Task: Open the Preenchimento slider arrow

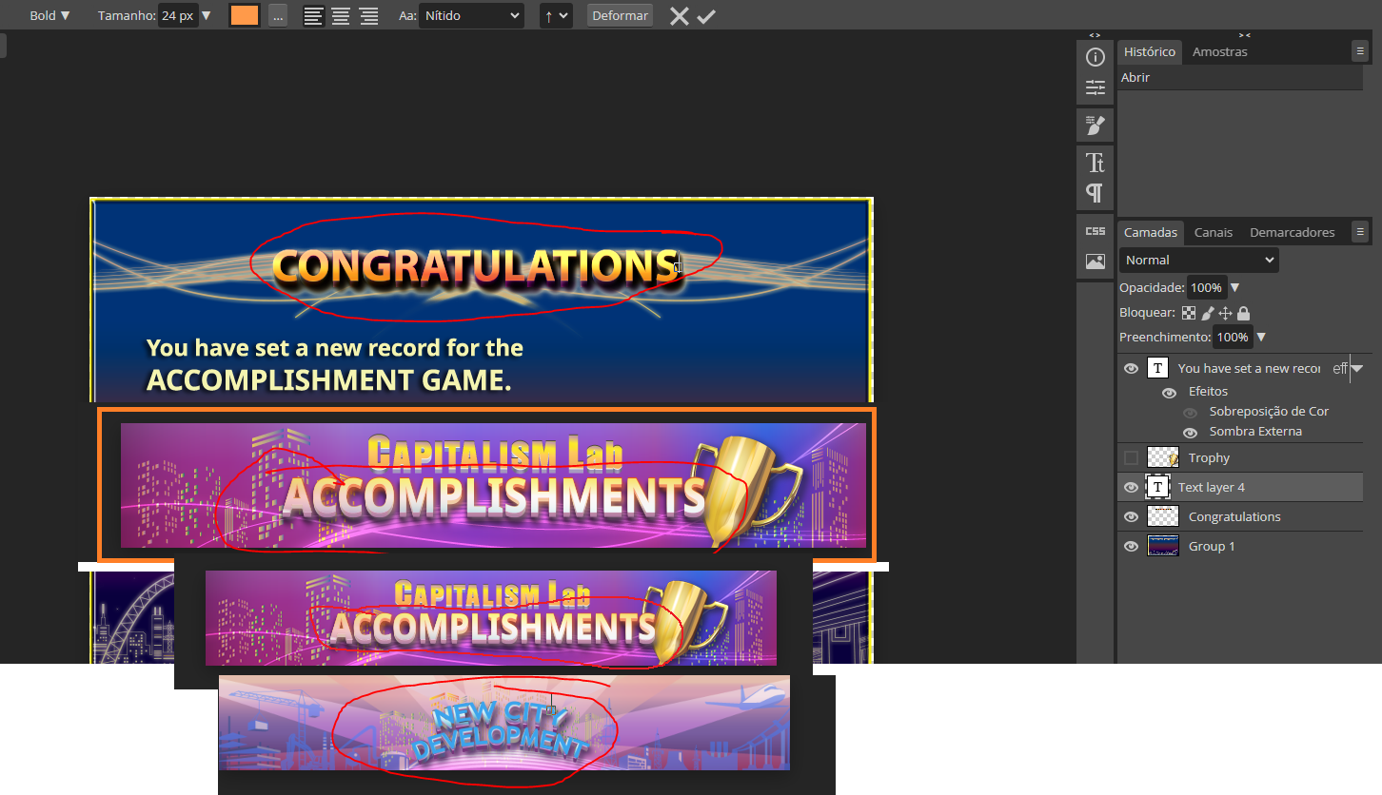Action: pos(1261,337)
